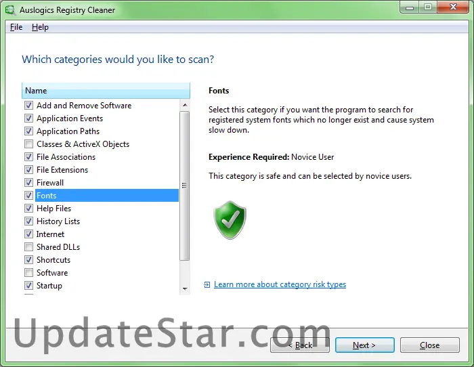Uncheck the History Lists checkbox
The height and width of the screenshot is (367, 474).
[x=28, y=221]
